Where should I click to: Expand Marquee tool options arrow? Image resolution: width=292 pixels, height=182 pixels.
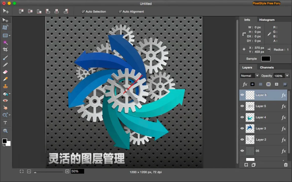click(9, 35)
